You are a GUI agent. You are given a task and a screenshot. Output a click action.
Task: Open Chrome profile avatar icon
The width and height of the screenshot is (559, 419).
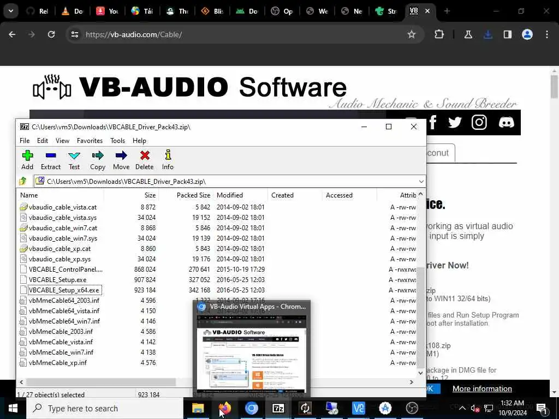tap(527, 34)
